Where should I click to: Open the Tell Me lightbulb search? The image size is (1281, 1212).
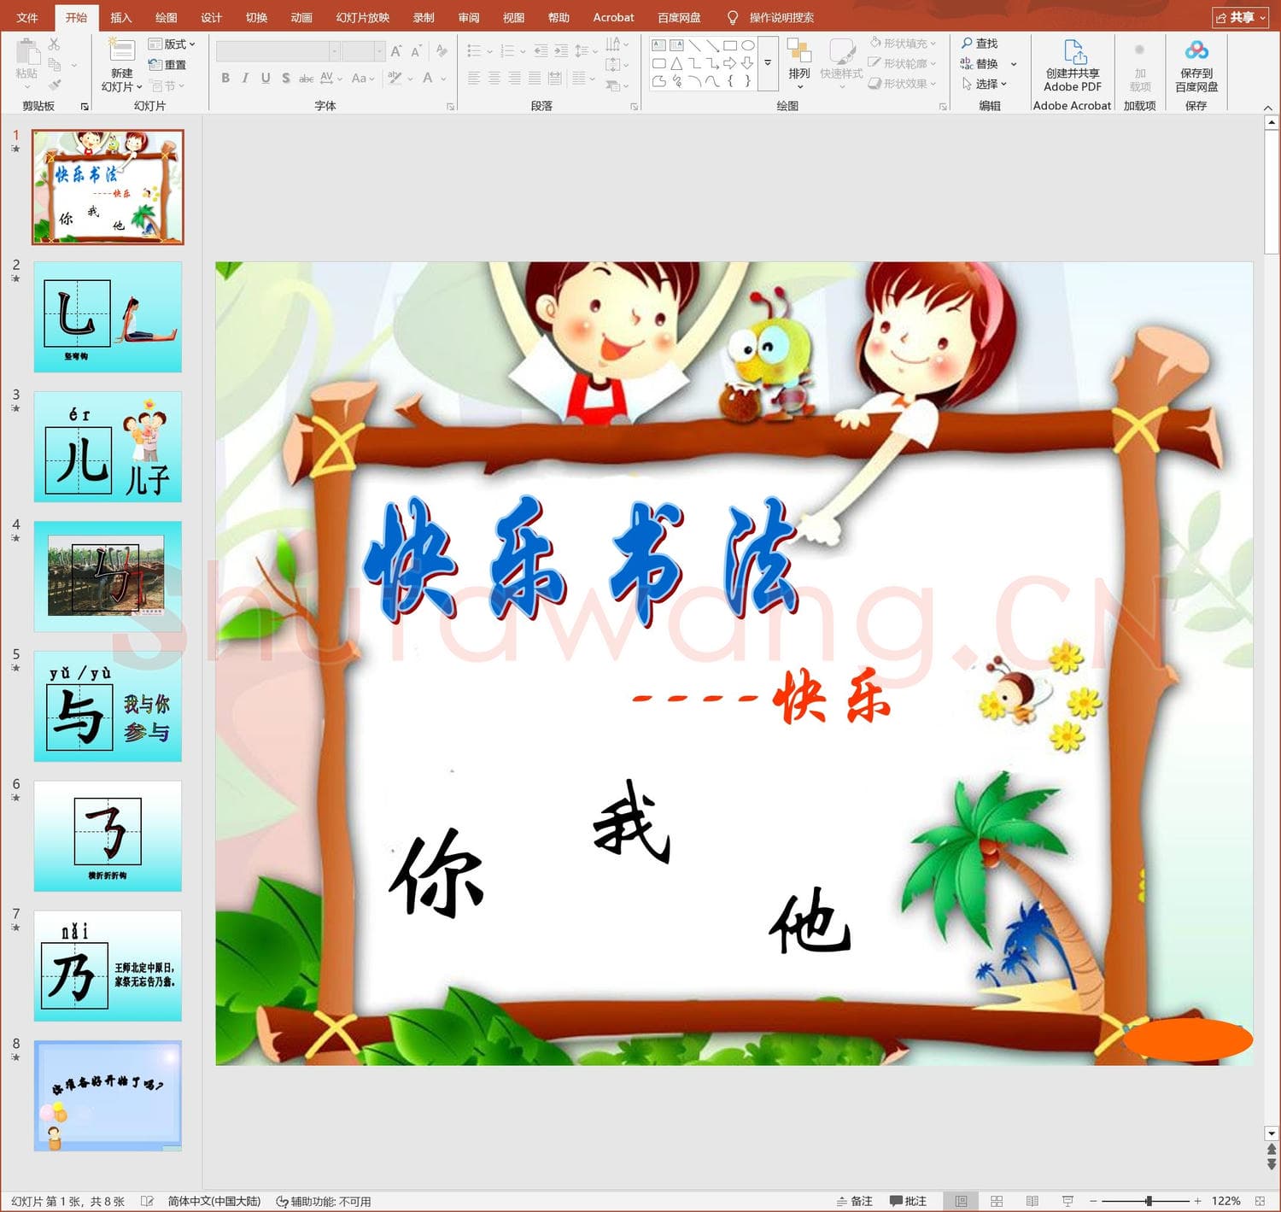click(732, 17)
